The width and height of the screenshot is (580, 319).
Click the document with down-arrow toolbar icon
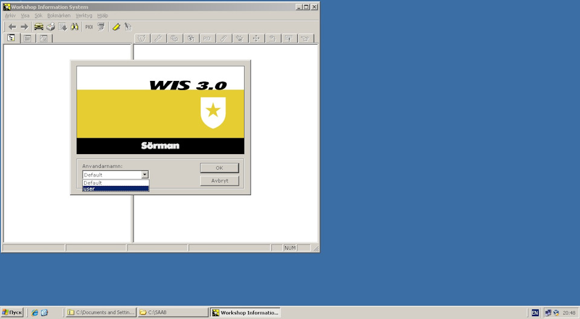click(x=62, y=27)
